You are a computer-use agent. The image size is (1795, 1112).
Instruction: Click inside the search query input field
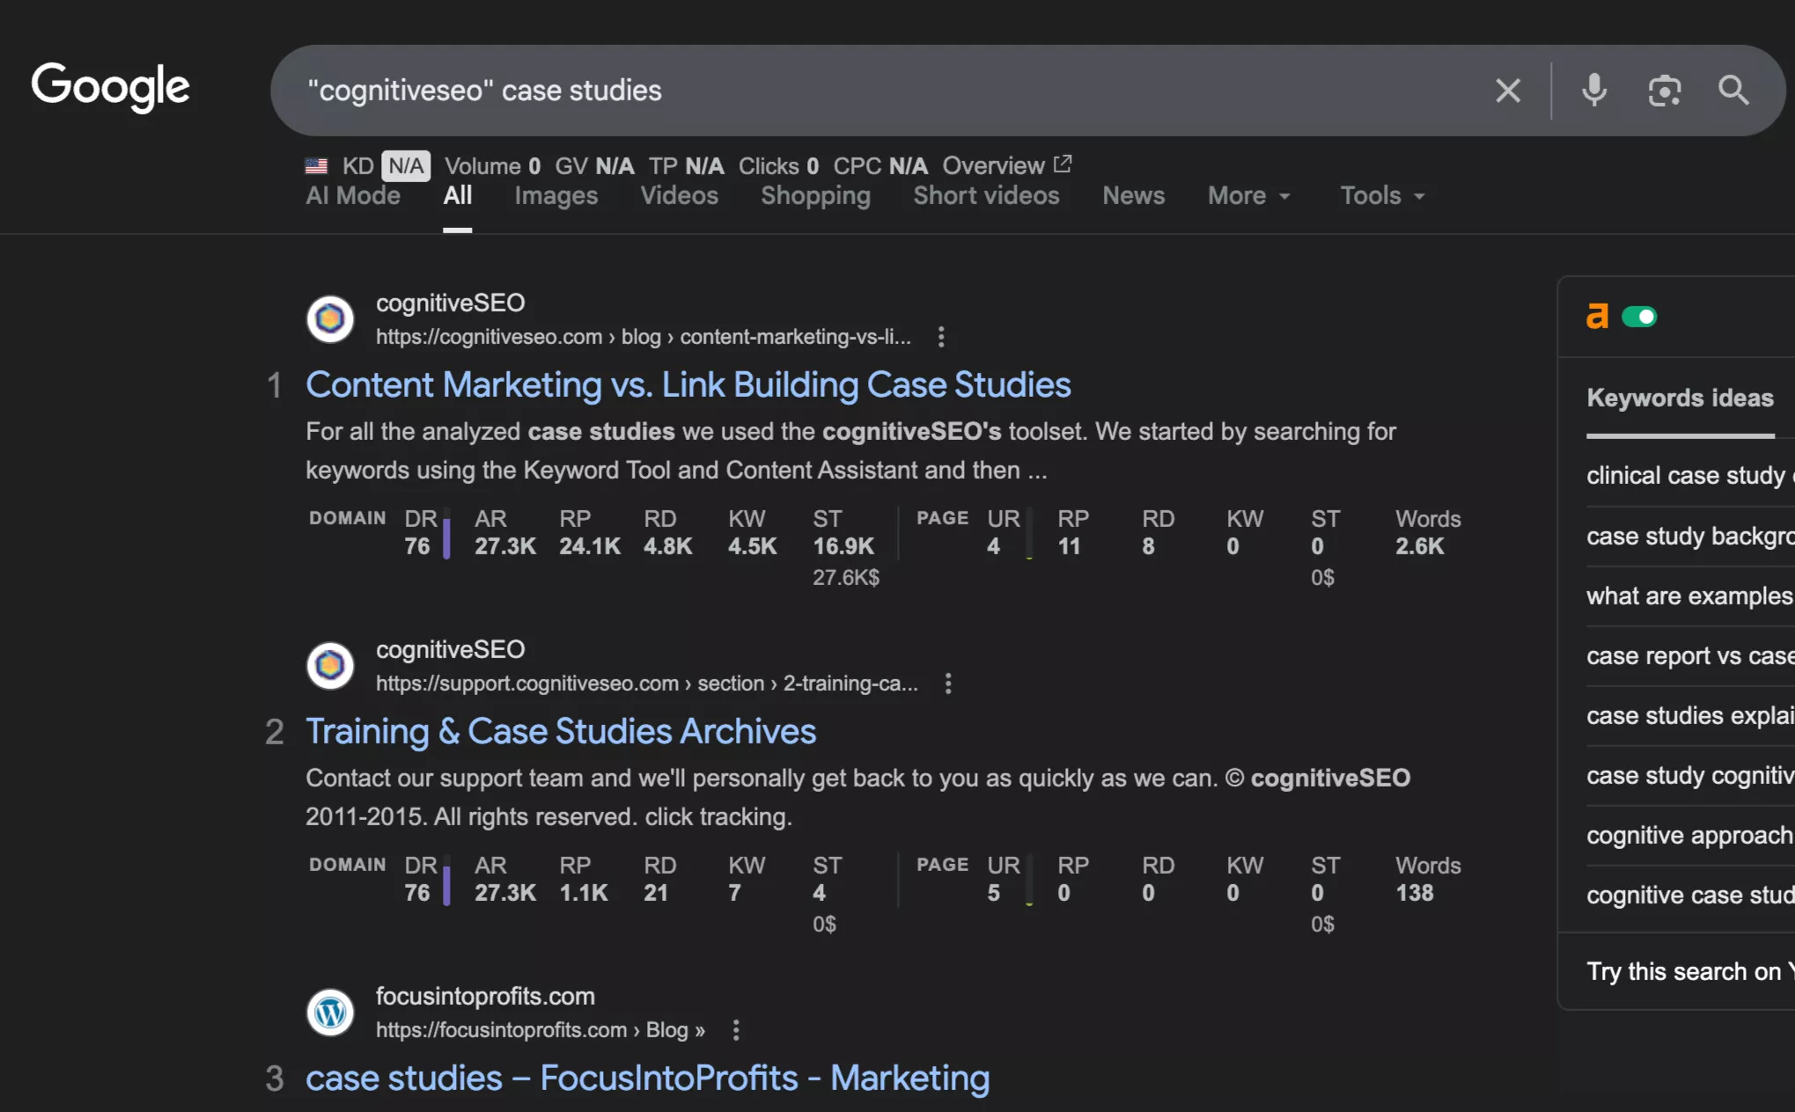[x=792, y=90]
